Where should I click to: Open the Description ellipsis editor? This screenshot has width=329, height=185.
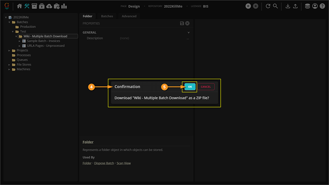coord(188,38)
